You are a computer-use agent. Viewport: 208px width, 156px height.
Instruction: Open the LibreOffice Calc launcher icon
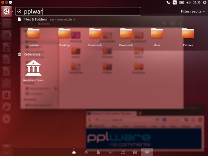click(x=7, y=59)
